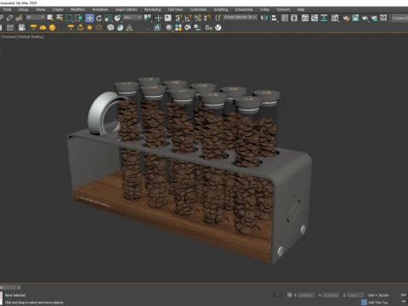Open the Create Selection Set dropdown

(241, 18)
